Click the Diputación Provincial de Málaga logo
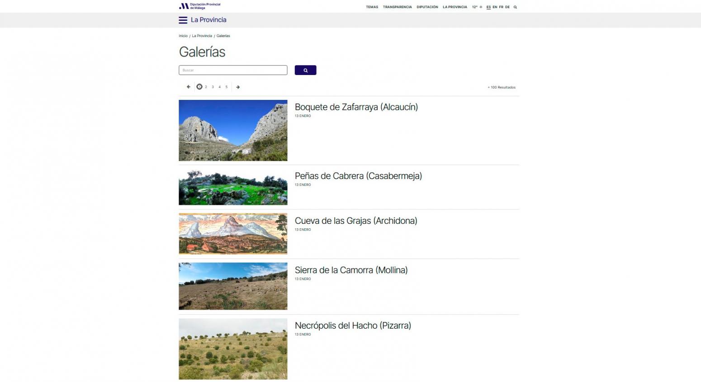Viewport: 701px width, 382px height. click(199, 6)
